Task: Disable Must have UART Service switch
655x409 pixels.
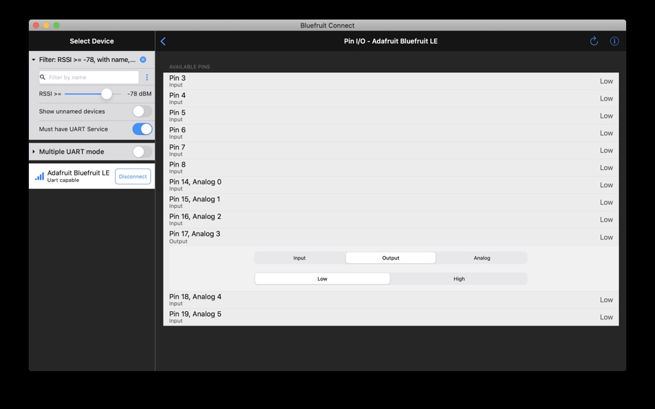Action: [x=142, y=129]
